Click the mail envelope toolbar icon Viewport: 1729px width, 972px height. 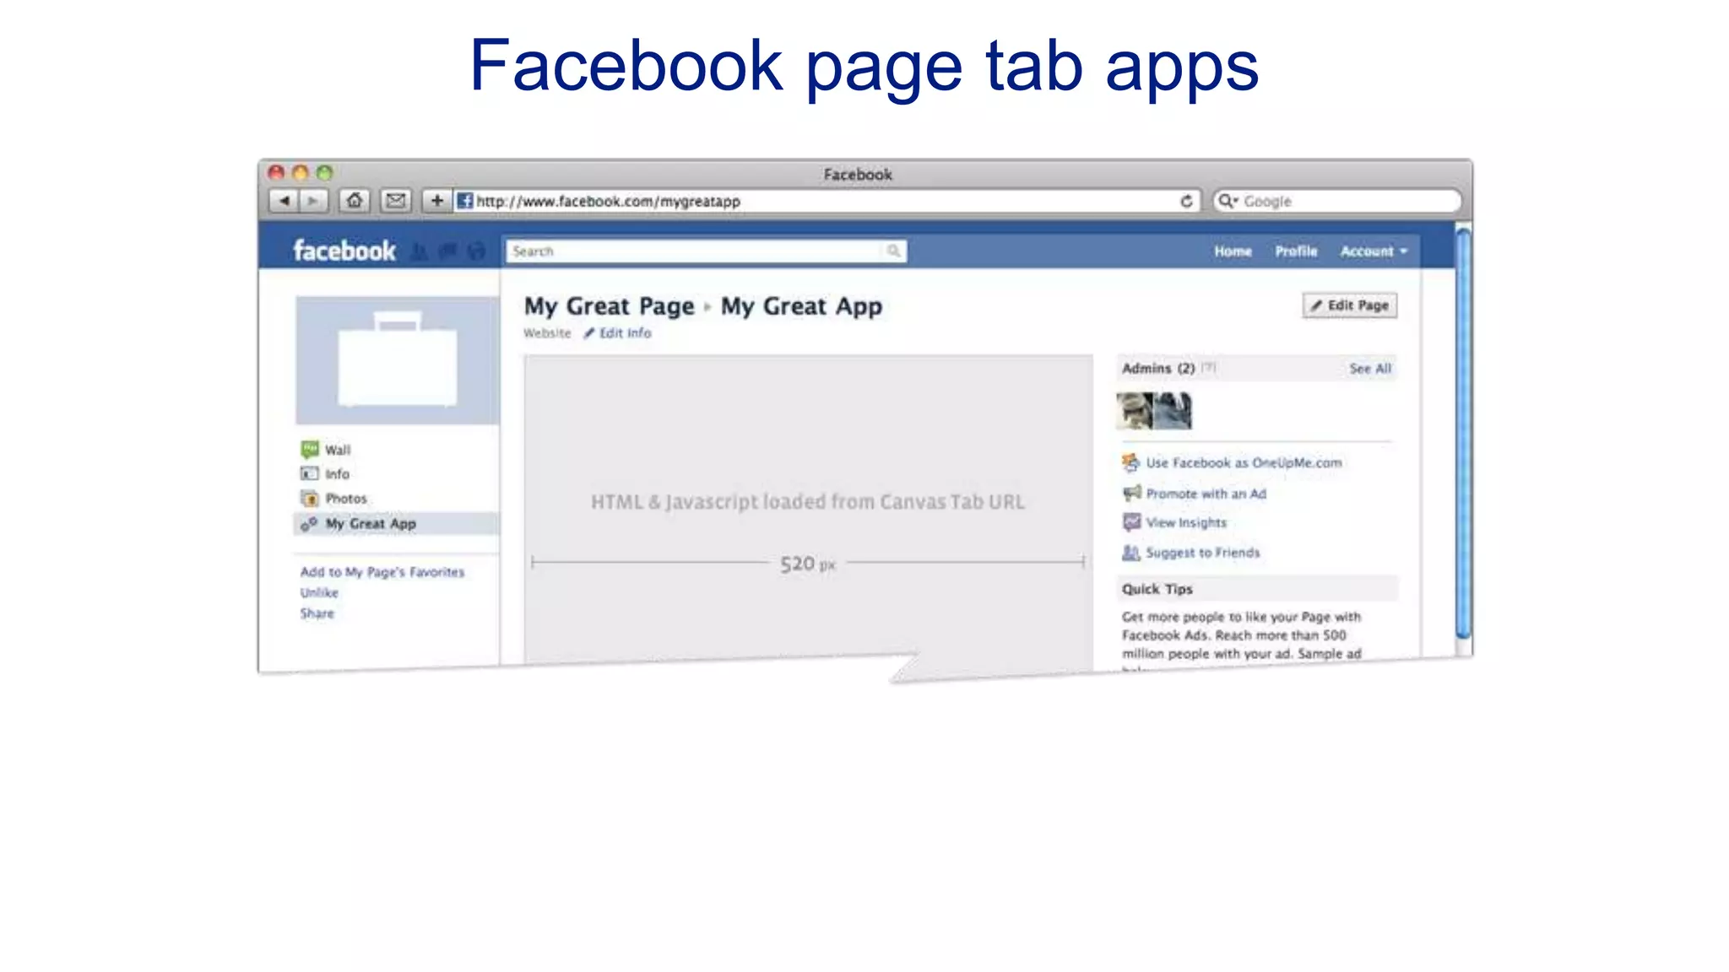coord(395,201)
